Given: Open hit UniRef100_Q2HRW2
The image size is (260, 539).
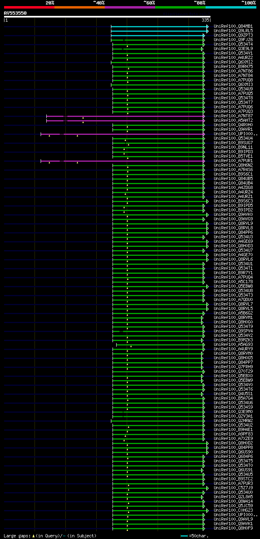Looking at the screenshot, I should (x=233, y=421).
